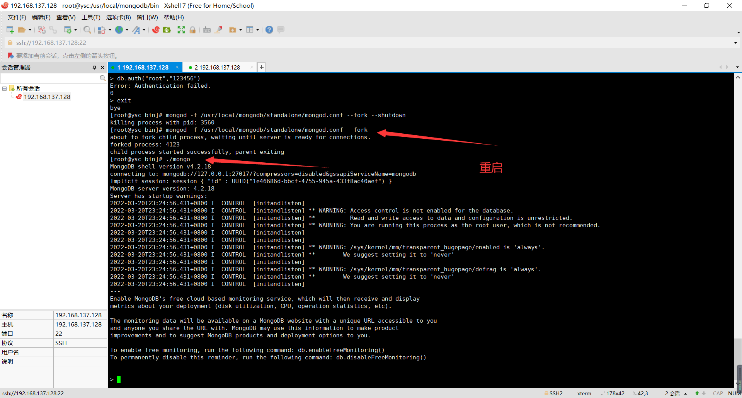
Task: Expand the 2 会话 status bar arrow
Action: tap(685, 393)
